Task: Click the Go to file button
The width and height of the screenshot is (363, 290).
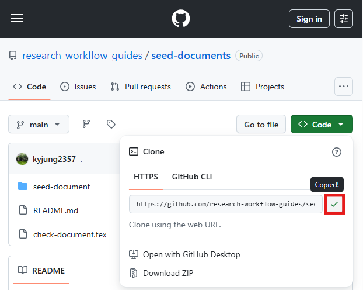Action: (x=261, y=124)
